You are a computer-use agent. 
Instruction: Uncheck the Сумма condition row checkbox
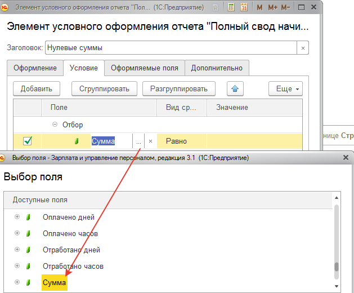28,141
